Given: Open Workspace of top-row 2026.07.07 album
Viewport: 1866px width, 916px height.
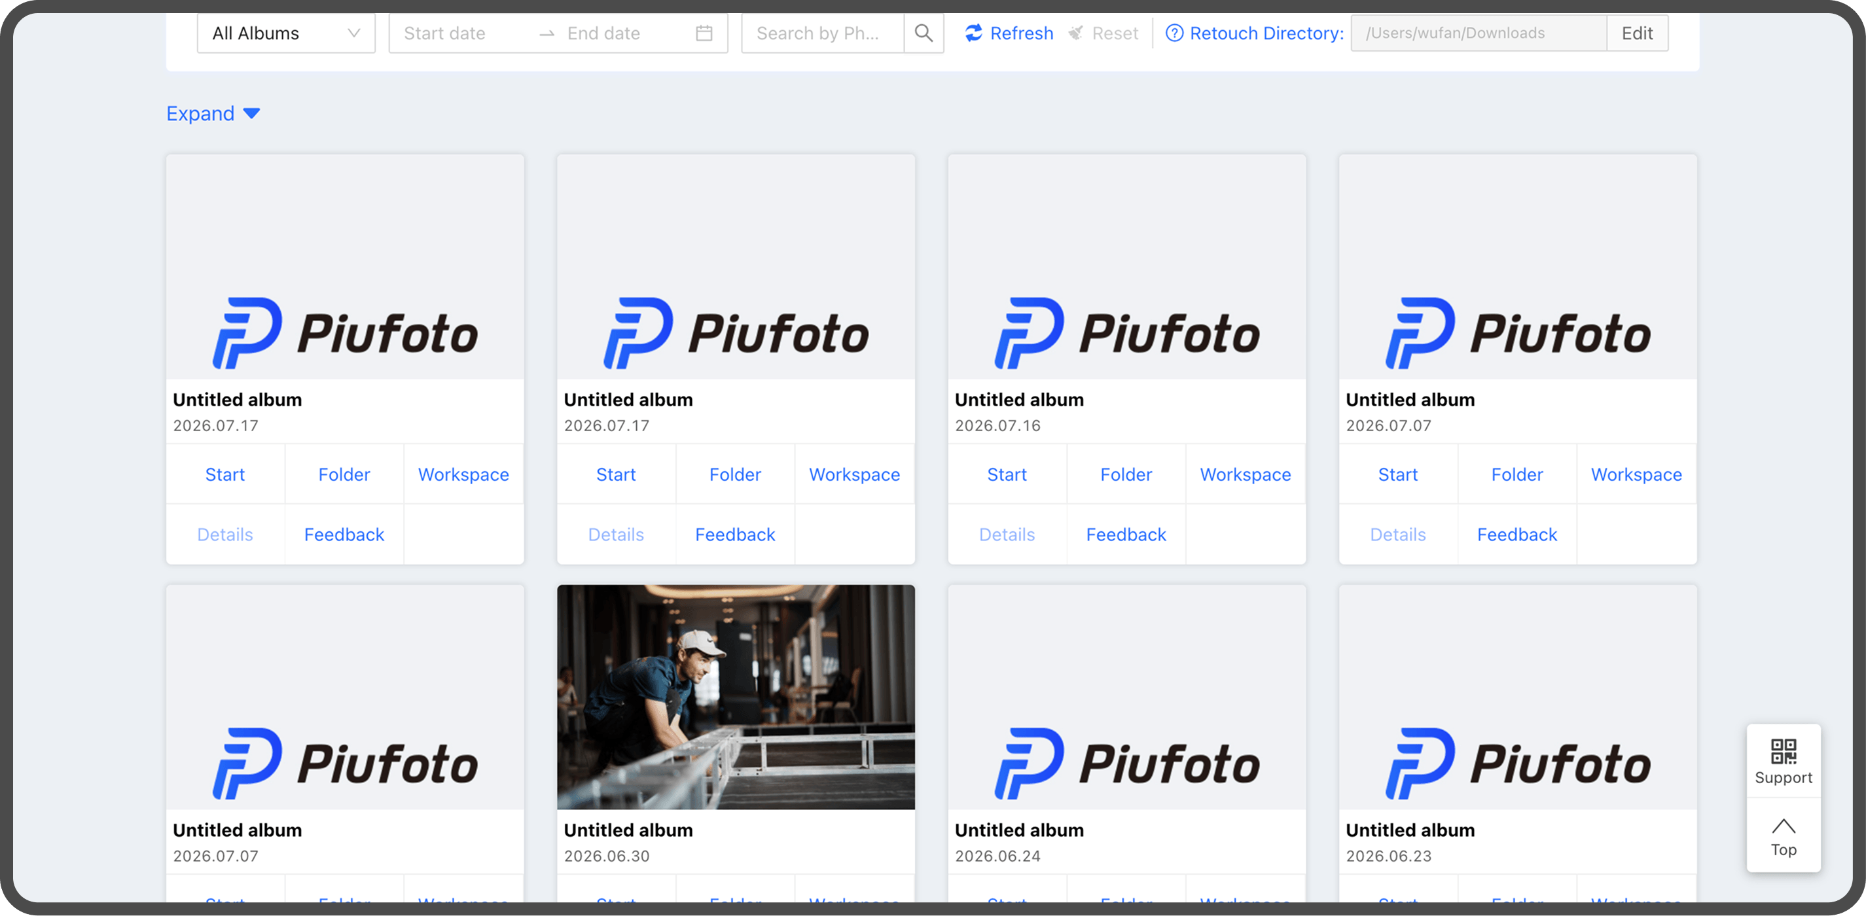Looking at the screenshot, I should coord(1637,474).
